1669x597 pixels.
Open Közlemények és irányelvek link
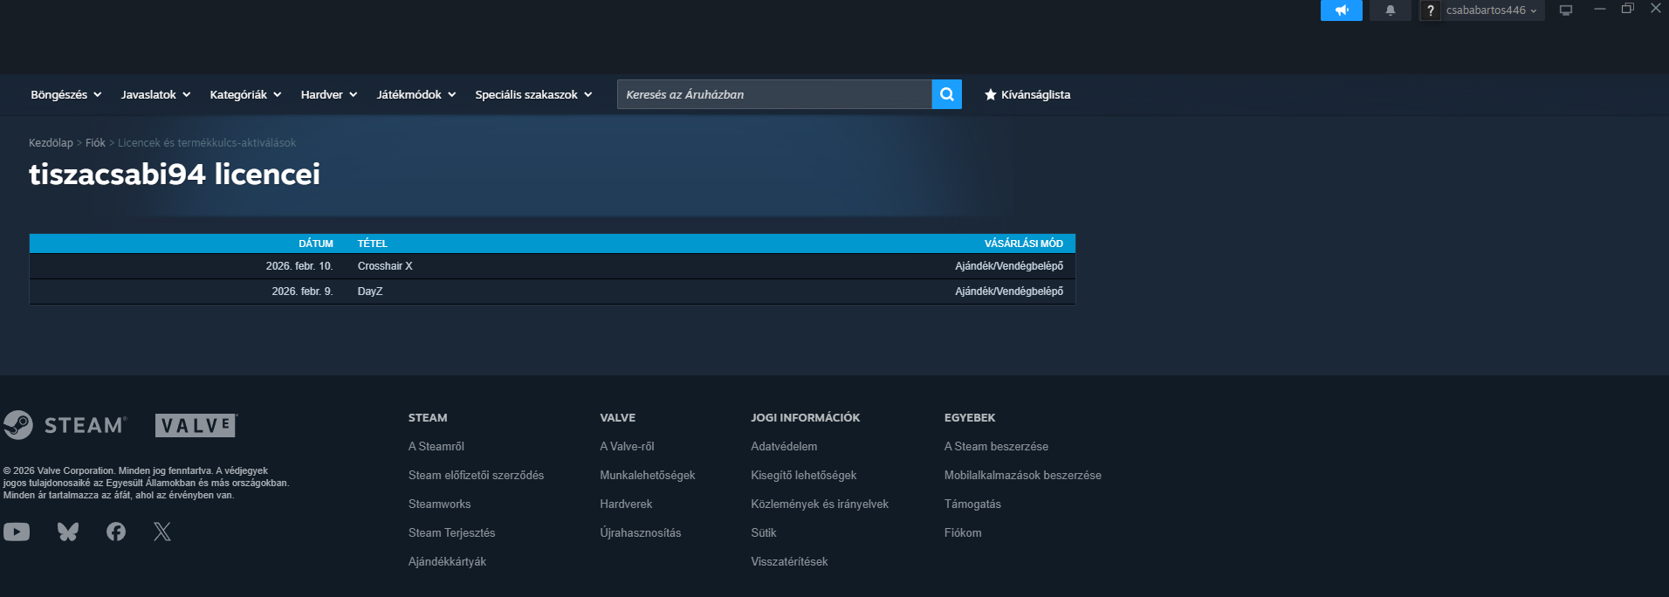pos(820,504)
